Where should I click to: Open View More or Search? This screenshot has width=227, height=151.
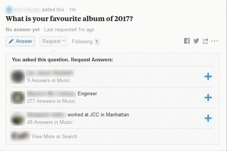54,136
